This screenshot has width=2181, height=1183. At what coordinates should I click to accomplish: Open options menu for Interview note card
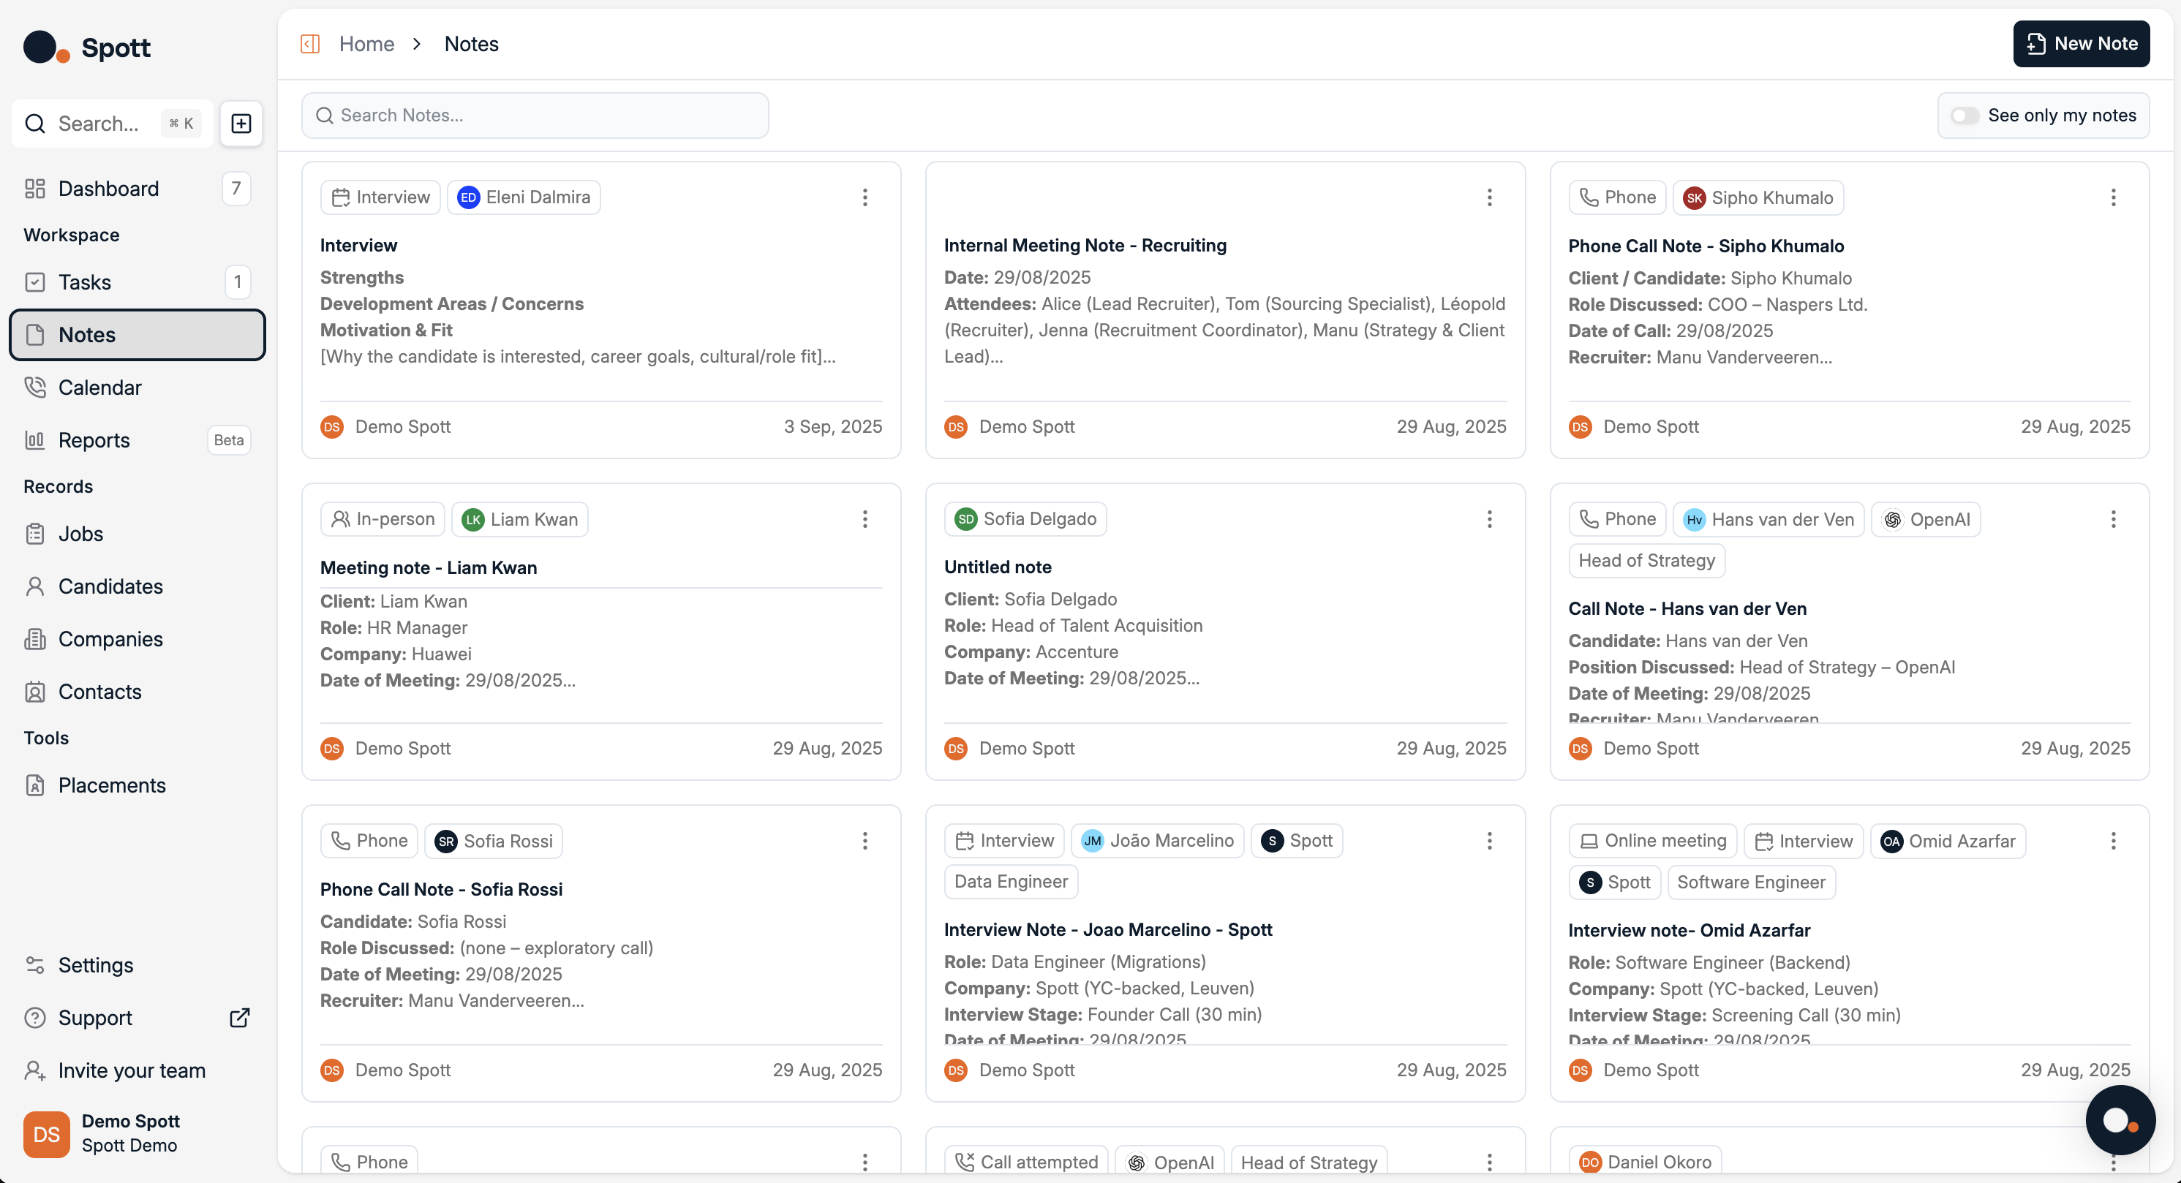pos(865,197)
